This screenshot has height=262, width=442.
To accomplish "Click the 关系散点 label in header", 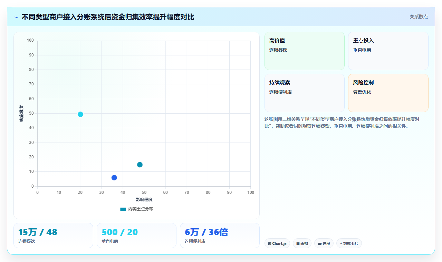I will (x=419, y=17).
